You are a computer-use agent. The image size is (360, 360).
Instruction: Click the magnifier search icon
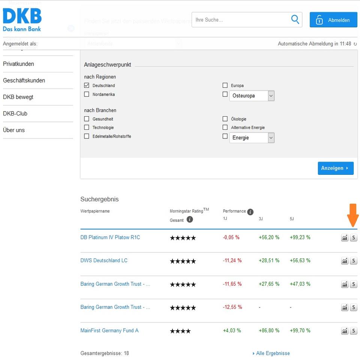click(295, 19)
